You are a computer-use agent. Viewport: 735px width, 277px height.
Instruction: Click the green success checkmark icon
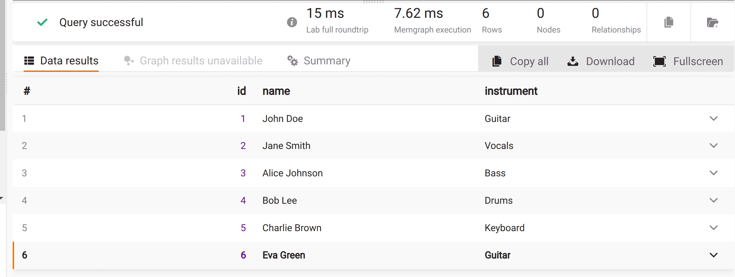click(42, 22)
